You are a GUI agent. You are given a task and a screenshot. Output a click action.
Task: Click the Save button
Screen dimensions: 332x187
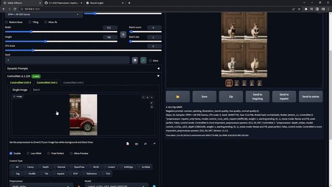tap(204, 97)
